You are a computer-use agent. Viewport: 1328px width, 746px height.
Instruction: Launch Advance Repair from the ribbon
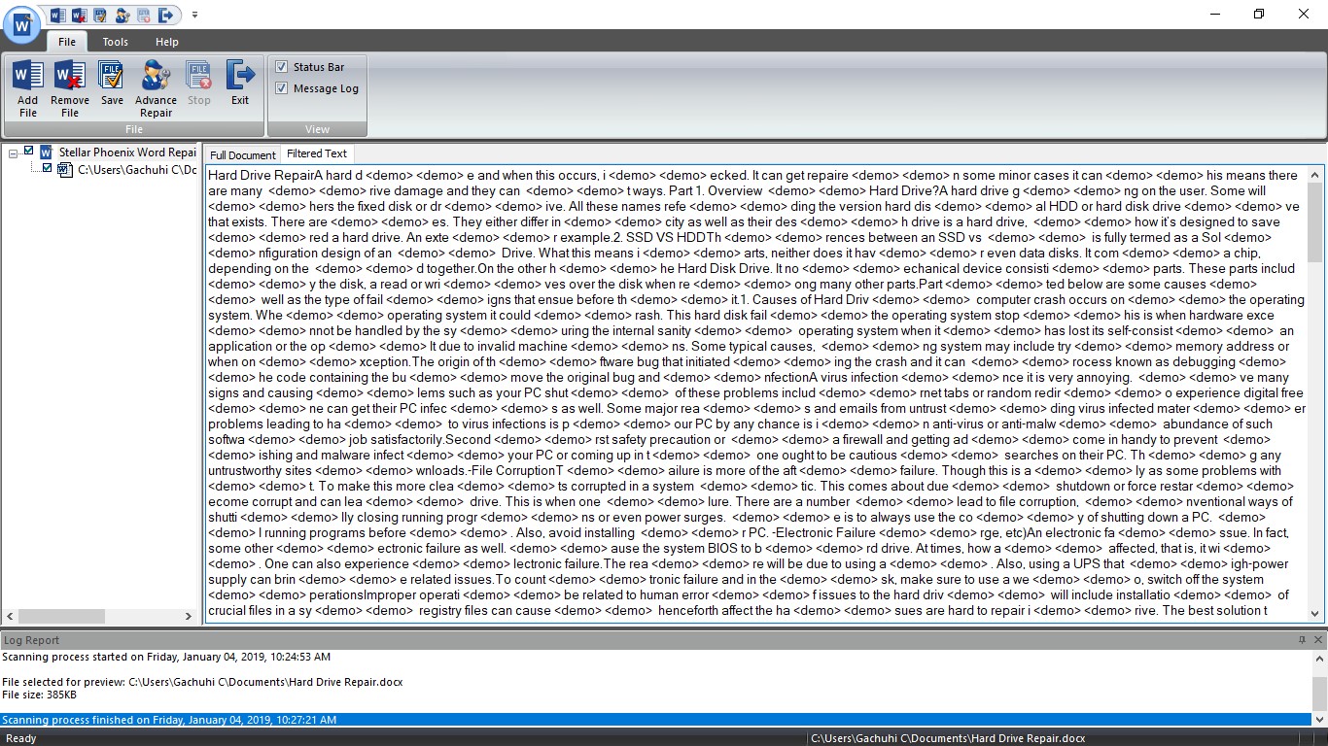(156, 88)
